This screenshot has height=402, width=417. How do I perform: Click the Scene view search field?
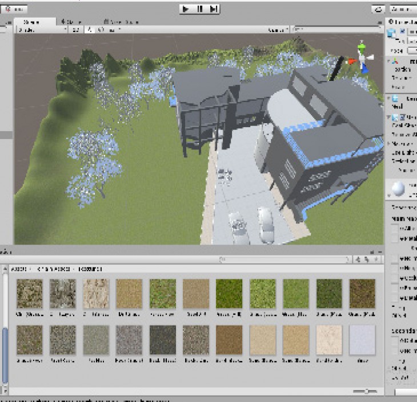tap(336, 30)
